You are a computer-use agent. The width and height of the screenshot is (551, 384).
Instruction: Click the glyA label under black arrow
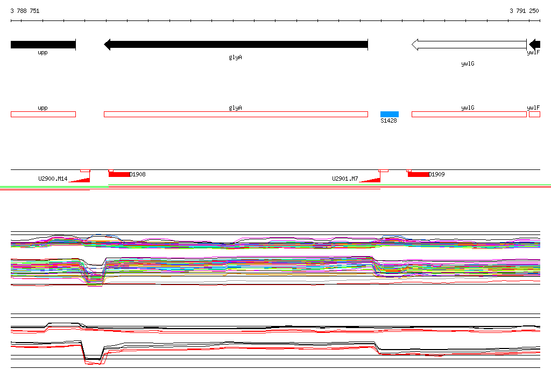tap(235, 57)
